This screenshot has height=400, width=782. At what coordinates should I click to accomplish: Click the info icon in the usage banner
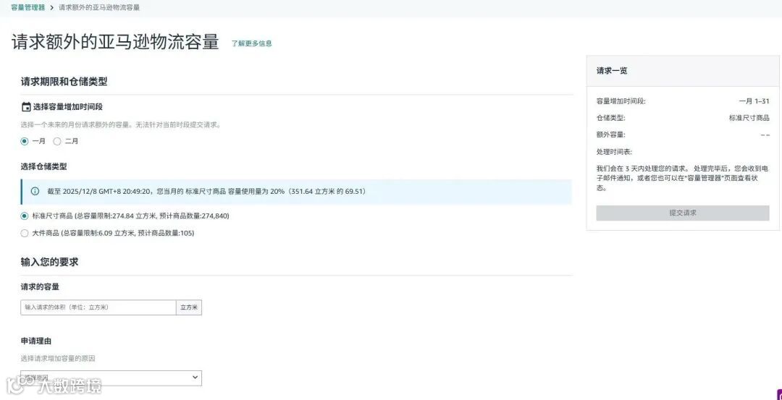(35, 191)
